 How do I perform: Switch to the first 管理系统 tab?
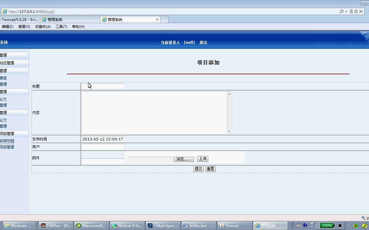point(69,19)
